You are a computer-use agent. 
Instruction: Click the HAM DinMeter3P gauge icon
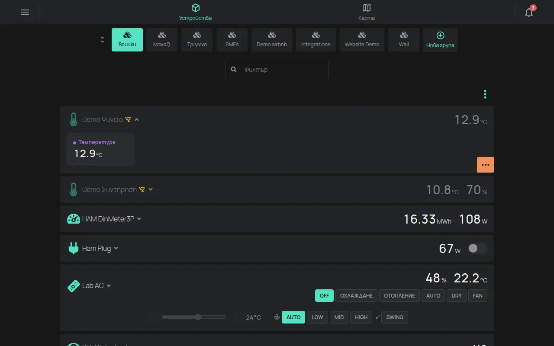[x=74, y=219]
